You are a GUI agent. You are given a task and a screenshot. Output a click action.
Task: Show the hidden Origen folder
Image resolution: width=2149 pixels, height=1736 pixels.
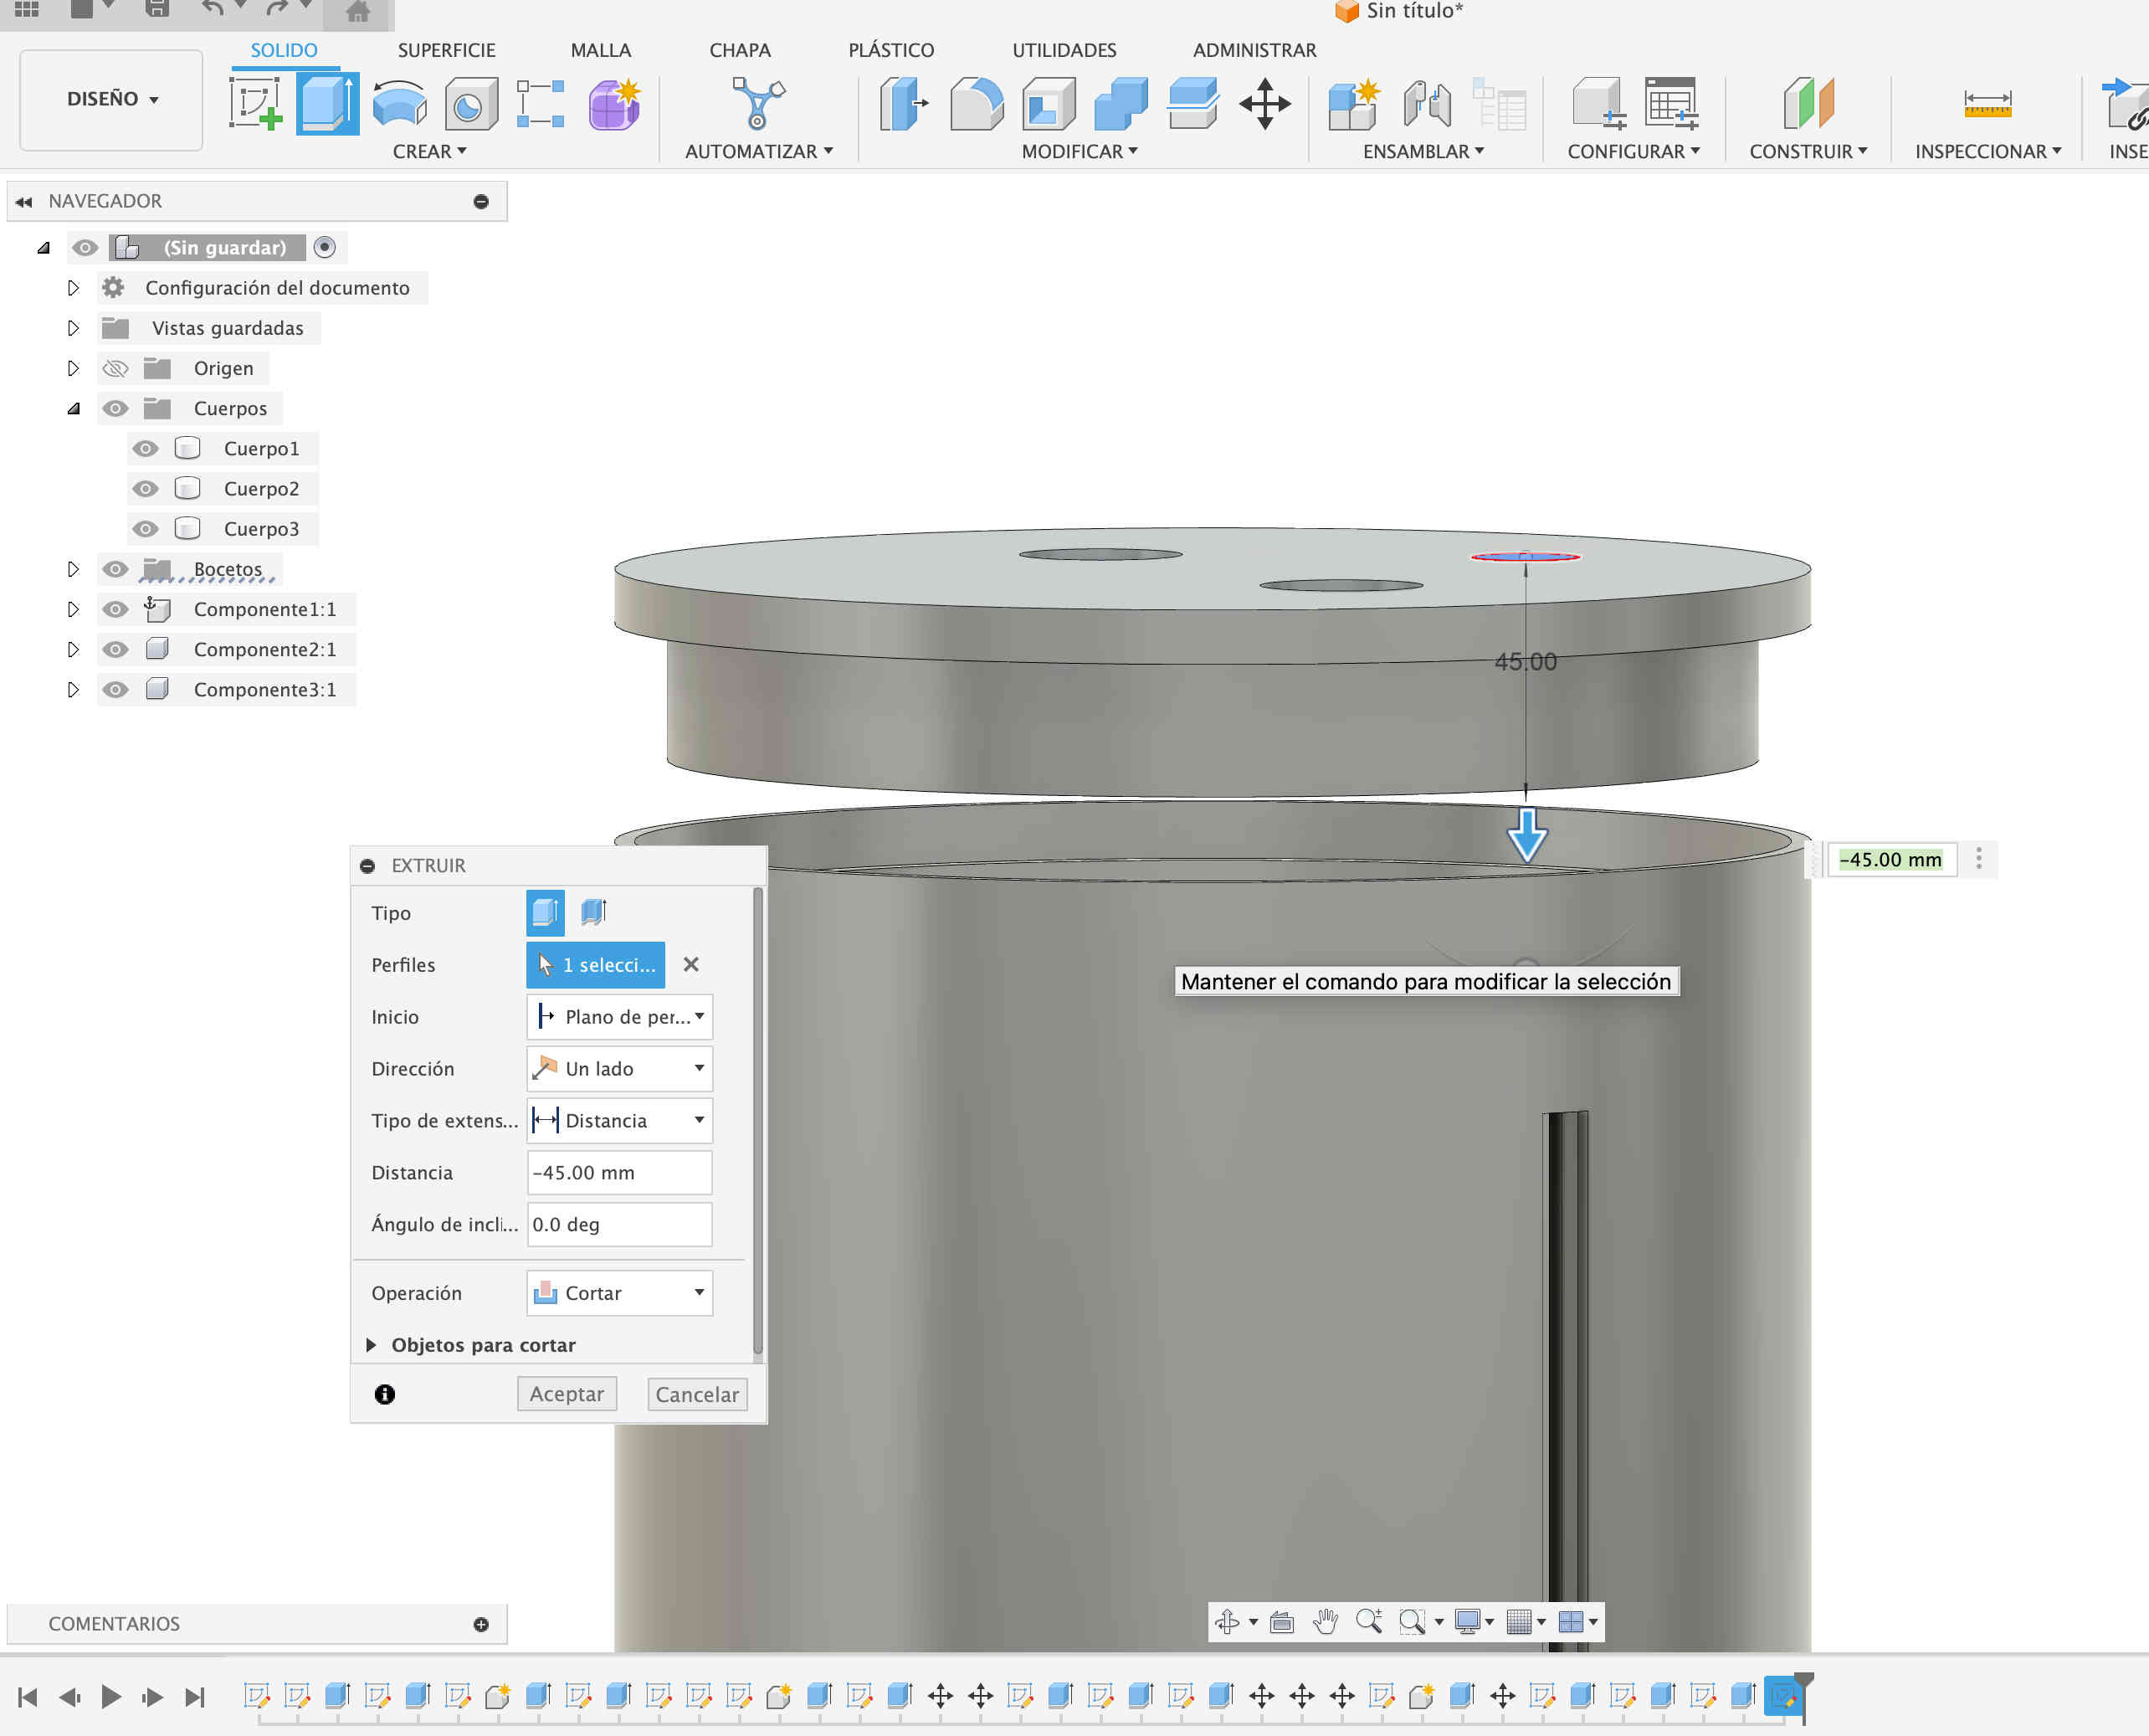[116, 368]
